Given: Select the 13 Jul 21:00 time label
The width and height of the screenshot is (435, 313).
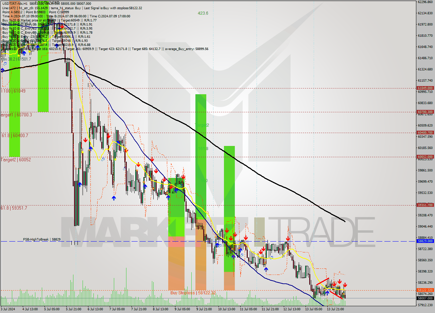Looking at the screenshot, I should click(x=335, y=309).
